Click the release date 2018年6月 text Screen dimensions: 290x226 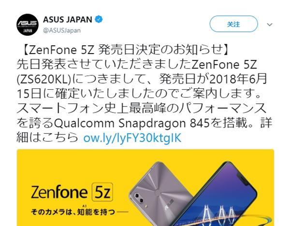238,79
